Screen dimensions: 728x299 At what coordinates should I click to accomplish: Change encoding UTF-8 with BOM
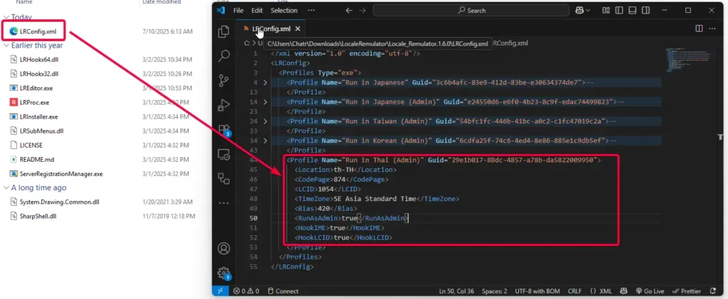coord(537,291)
